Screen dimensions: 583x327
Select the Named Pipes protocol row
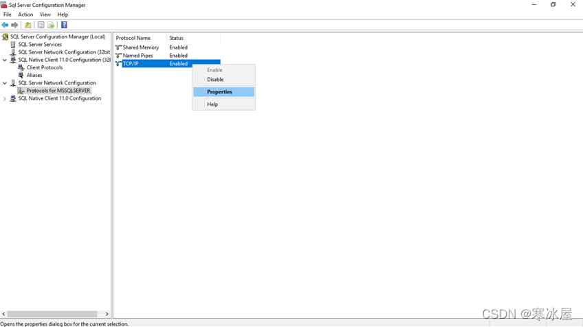click(x=167, y=56)
